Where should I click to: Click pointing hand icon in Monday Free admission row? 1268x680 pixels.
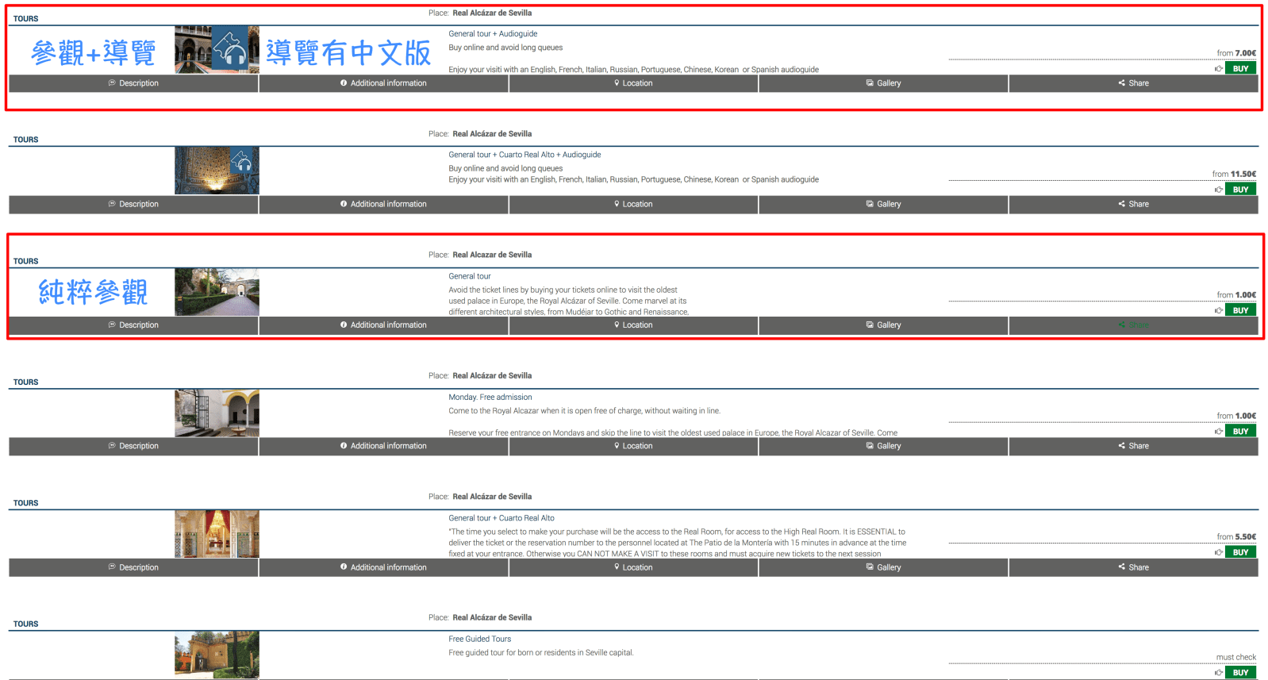[1219, 432]
